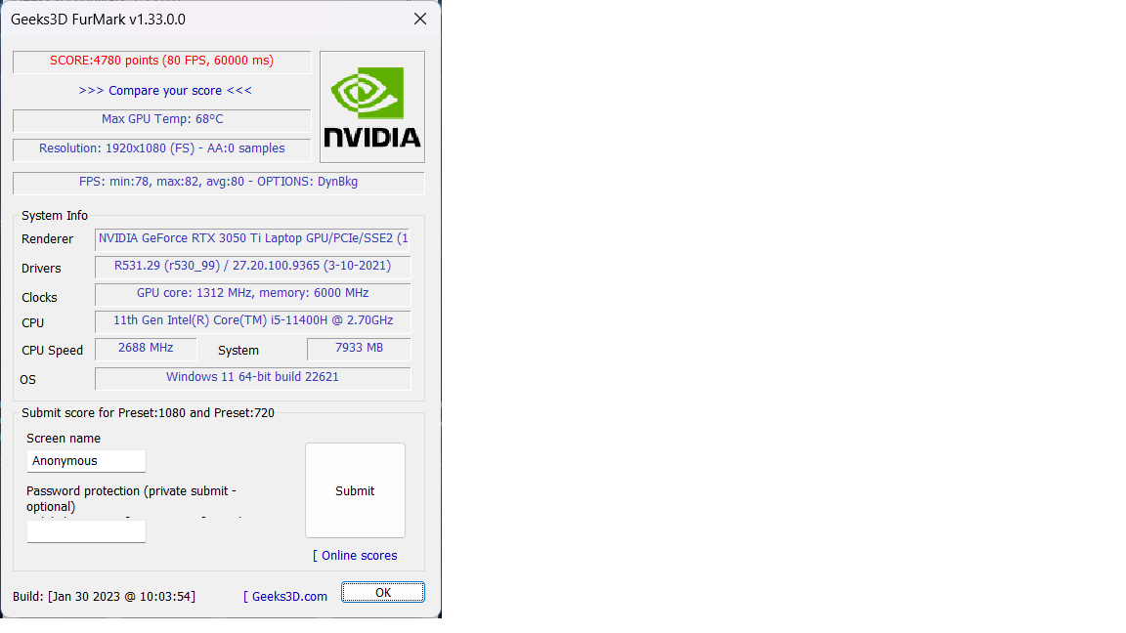Open the Online scores link
This screenshot has height=633, width=1126.
(355, 556)
